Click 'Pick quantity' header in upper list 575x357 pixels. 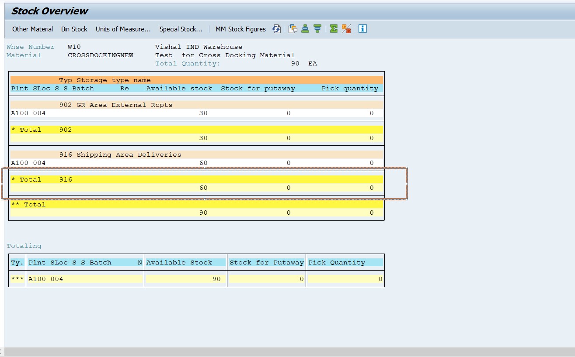click(350, 89)
